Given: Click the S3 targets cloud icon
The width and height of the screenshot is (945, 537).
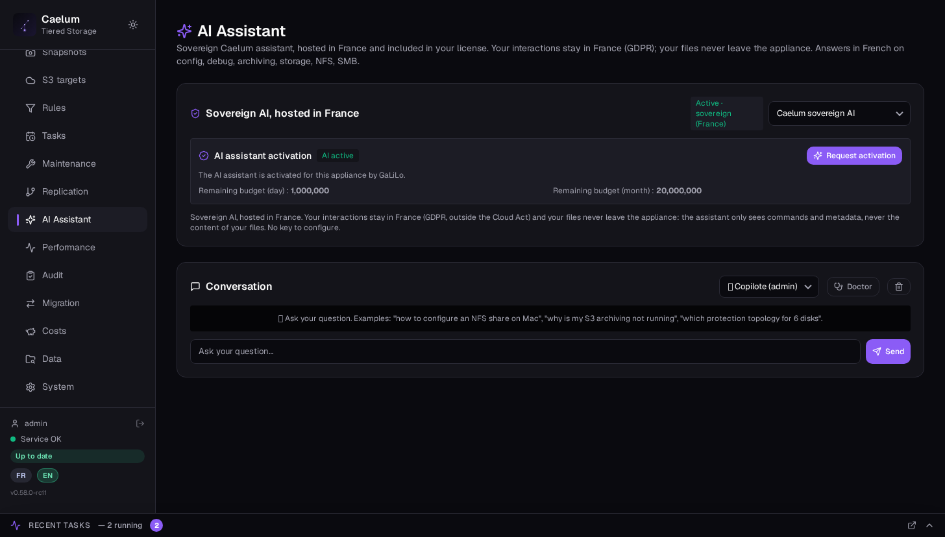Looking at the screenshot, I should (31, 80).
